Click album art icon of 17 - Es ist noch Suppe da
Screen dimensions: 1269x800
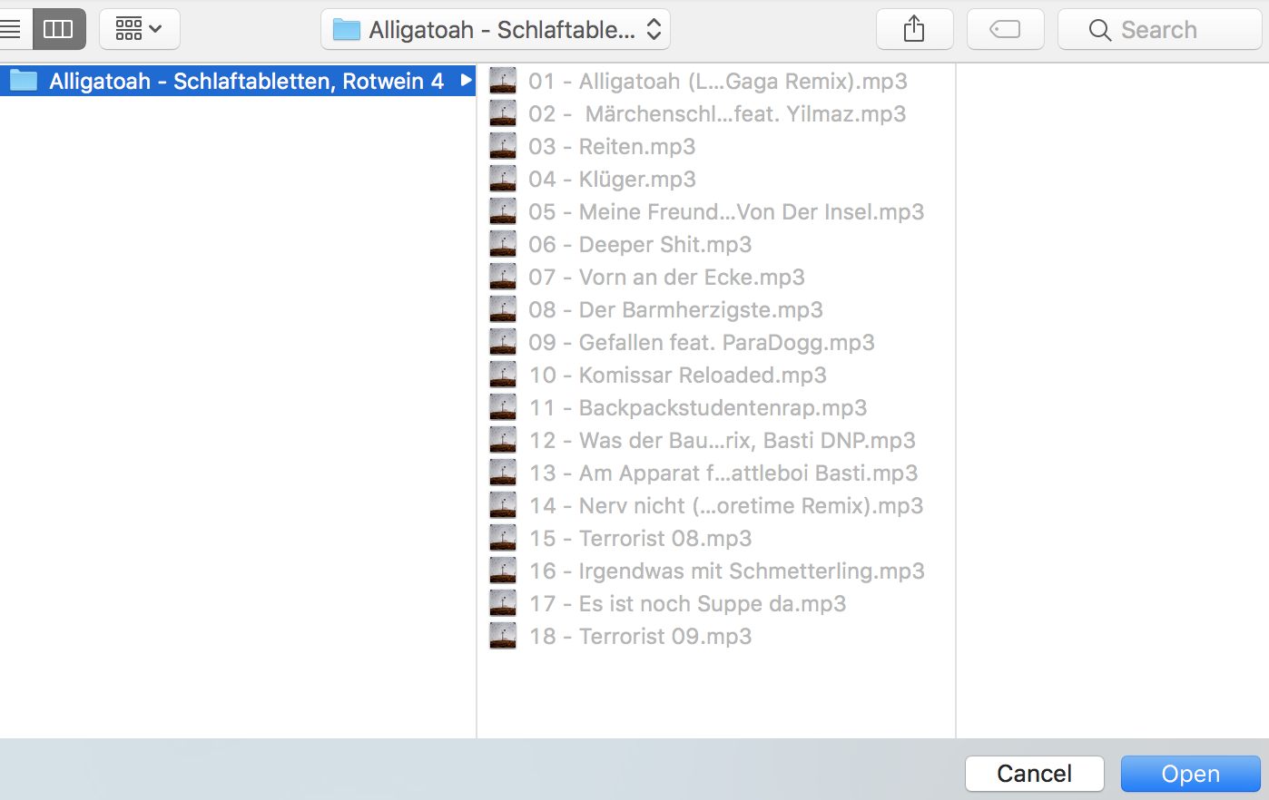click(503, 603)
